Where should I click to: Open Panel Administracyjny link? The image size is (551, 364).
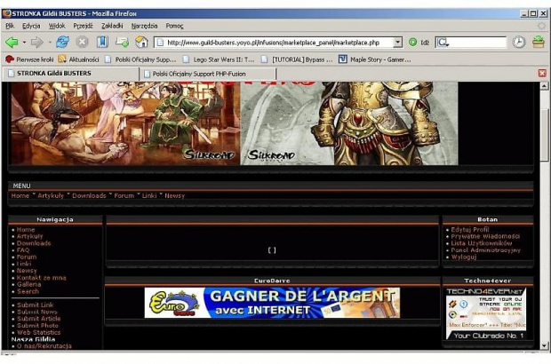(x=485, y=250)
